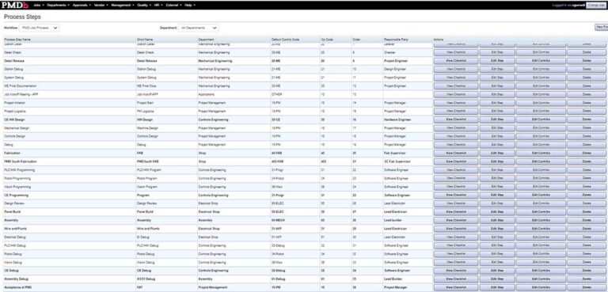Delete the Project Initiation step
The width and height of the screenshot is (608, 292).
(x=587, y=103)
